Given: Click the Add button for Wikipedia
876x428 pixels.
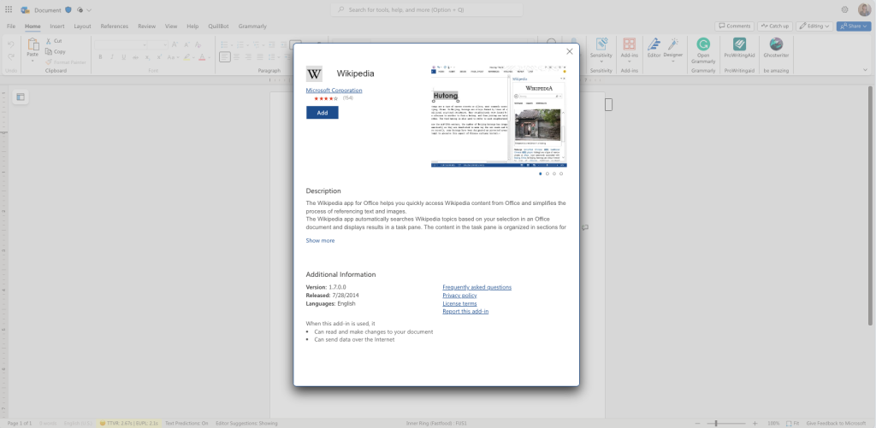Looking at the screenshot, I should pyautogui.click(x=323, y=113).
